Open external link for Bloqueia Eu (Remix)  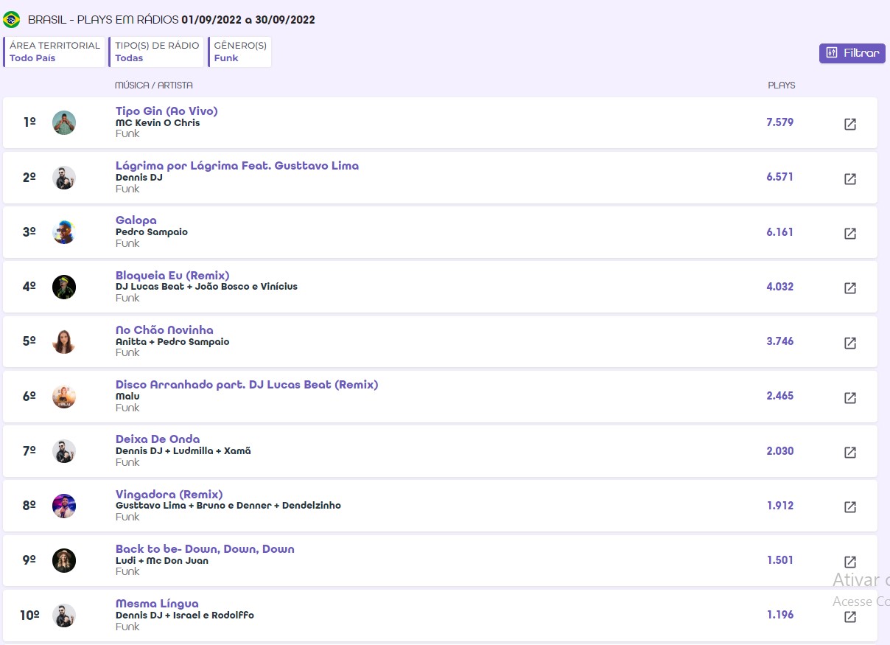pos(850,288)
